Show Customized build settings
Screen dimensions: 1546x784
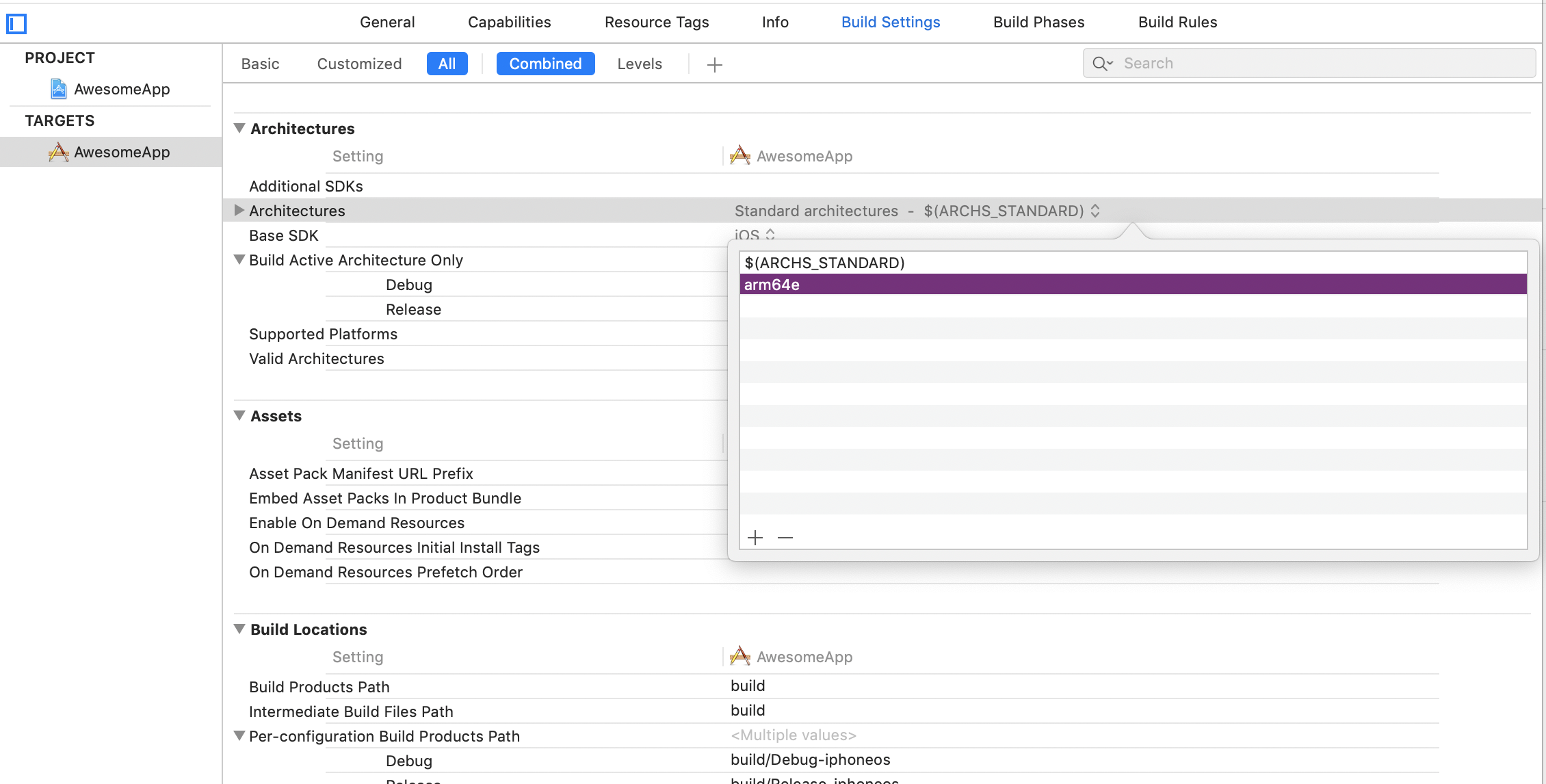tap(359, 64)
